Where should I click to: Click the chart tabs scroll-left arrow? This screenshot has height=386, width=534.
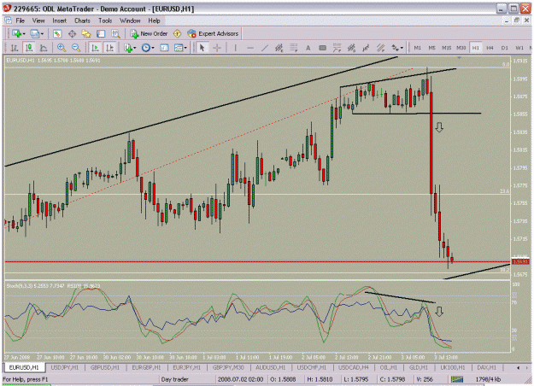click(519, 367)
